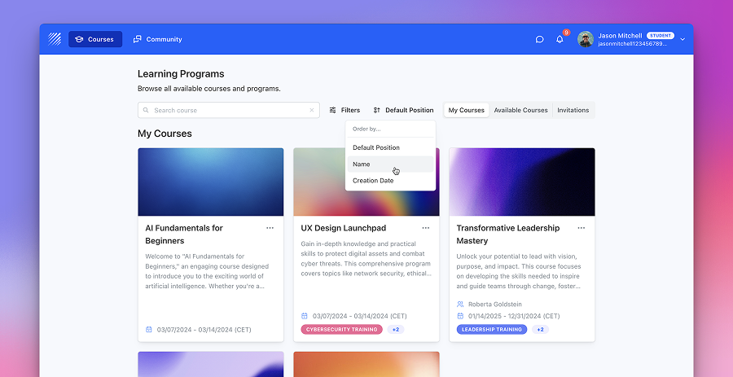Open the chat messages icon

[539, 39]
